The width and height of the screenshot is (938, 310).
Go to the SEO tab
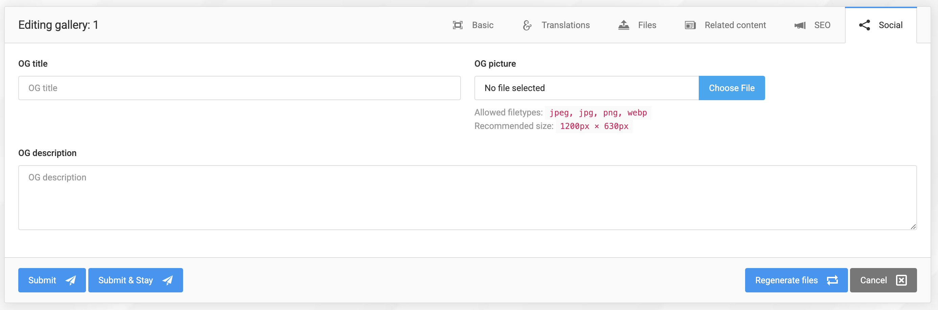[822, 25]
